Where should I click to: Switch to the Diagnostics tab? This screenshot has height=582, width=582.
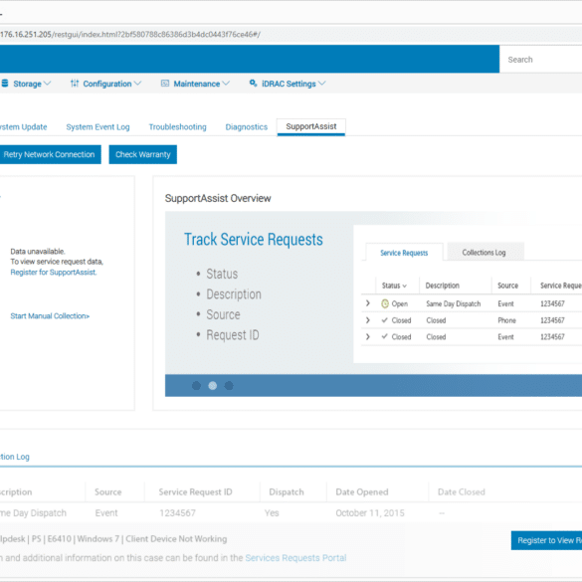click(247, 127)
